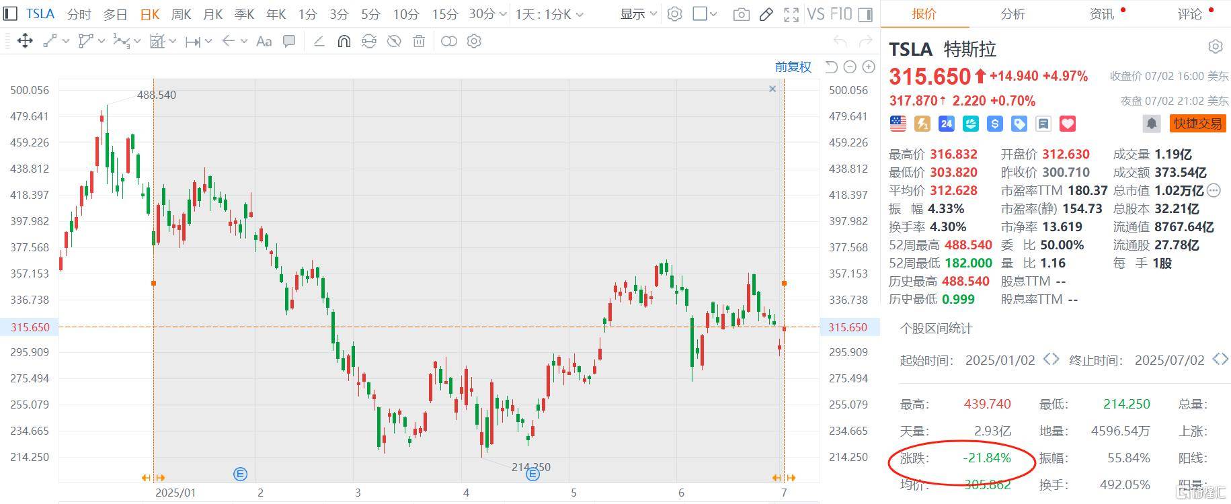Open the 显示 display dropdown

click(638, 13)
